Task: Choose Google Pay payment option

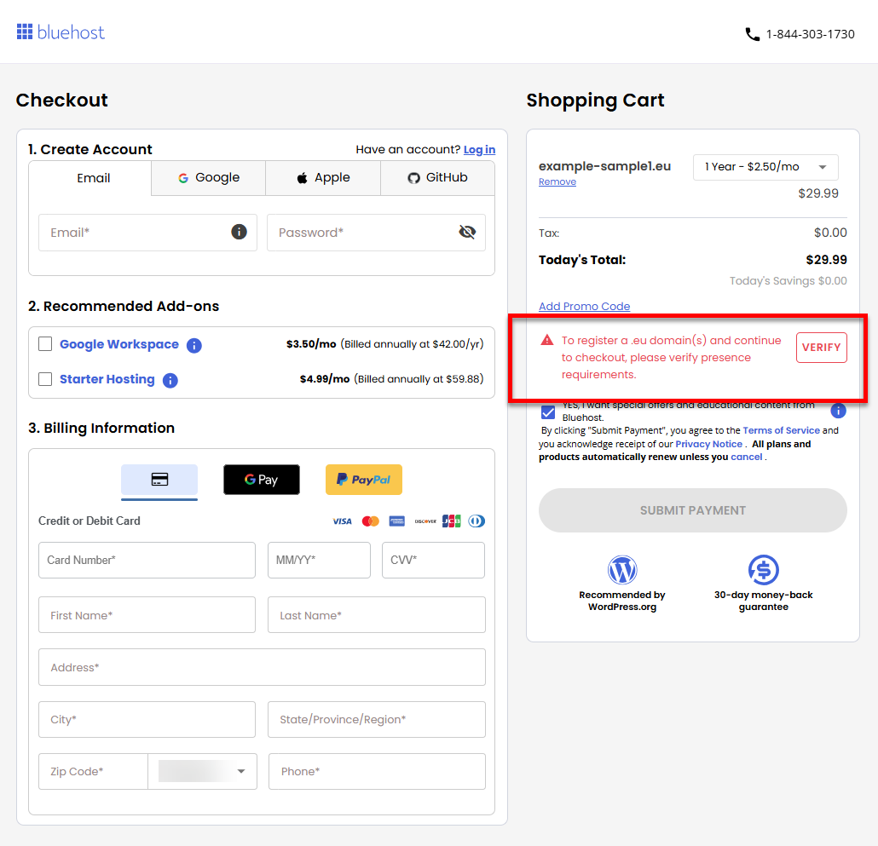Action: point(262,480)
